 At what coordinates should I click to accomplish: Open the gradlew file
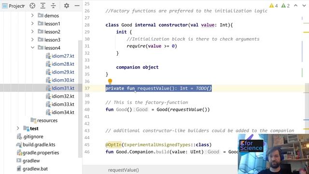pyautogui.click(x=31, y=161)
